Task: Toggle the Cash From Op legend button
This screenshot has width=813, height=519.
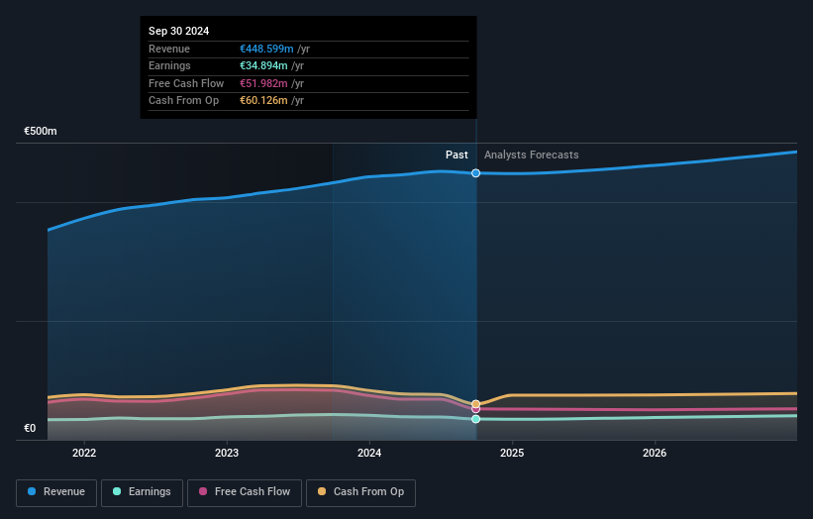Action: [360, 492]
